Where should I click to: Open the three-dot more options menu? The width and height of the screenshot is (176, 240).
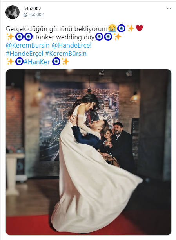tap(169, 9)
